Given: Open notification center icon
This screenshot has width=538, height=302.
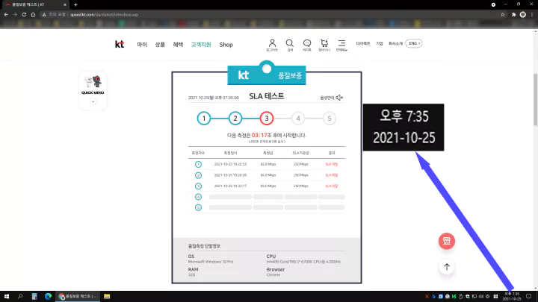Looking at the screenshot, I should (529, 297).
